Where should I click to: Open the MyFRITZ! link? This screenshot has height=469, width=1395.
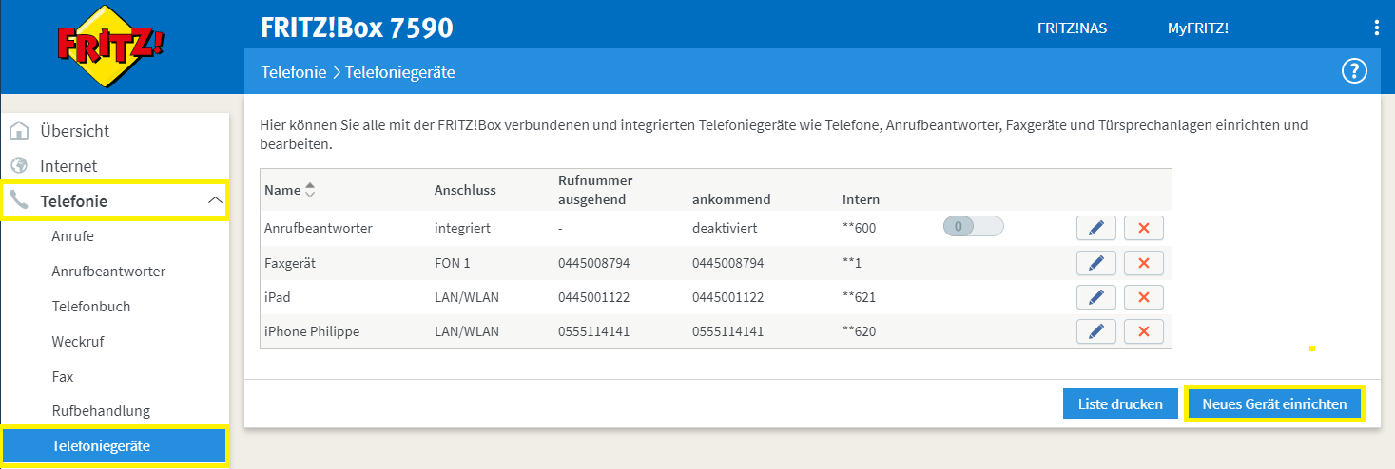pos(1198,28)
